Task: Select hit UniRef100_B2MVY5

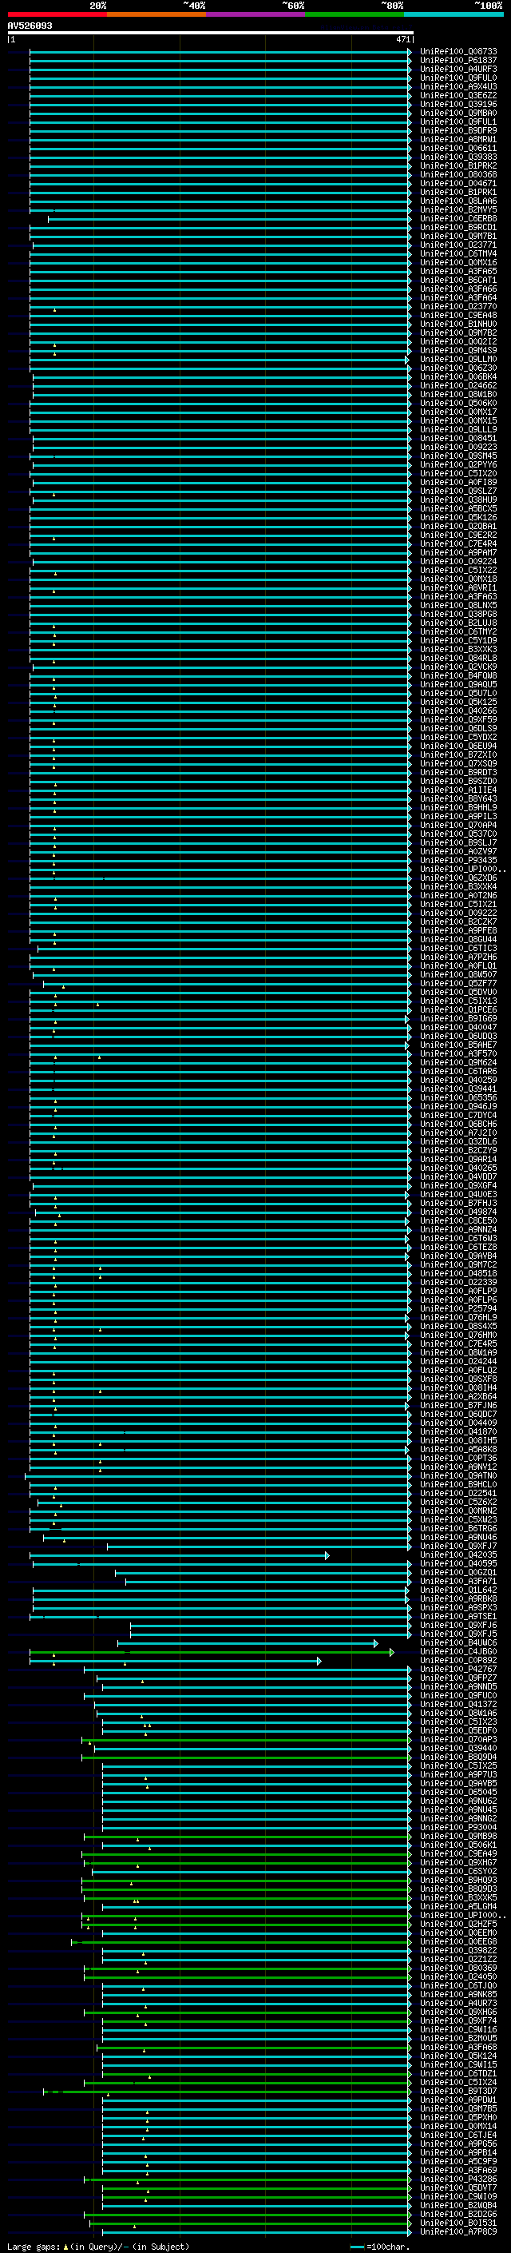Action: [x=458, y=210]
